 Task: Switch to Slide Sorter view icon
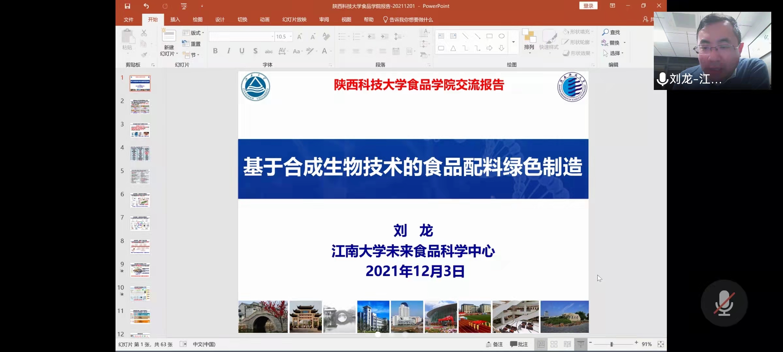(x=554, y=344)
